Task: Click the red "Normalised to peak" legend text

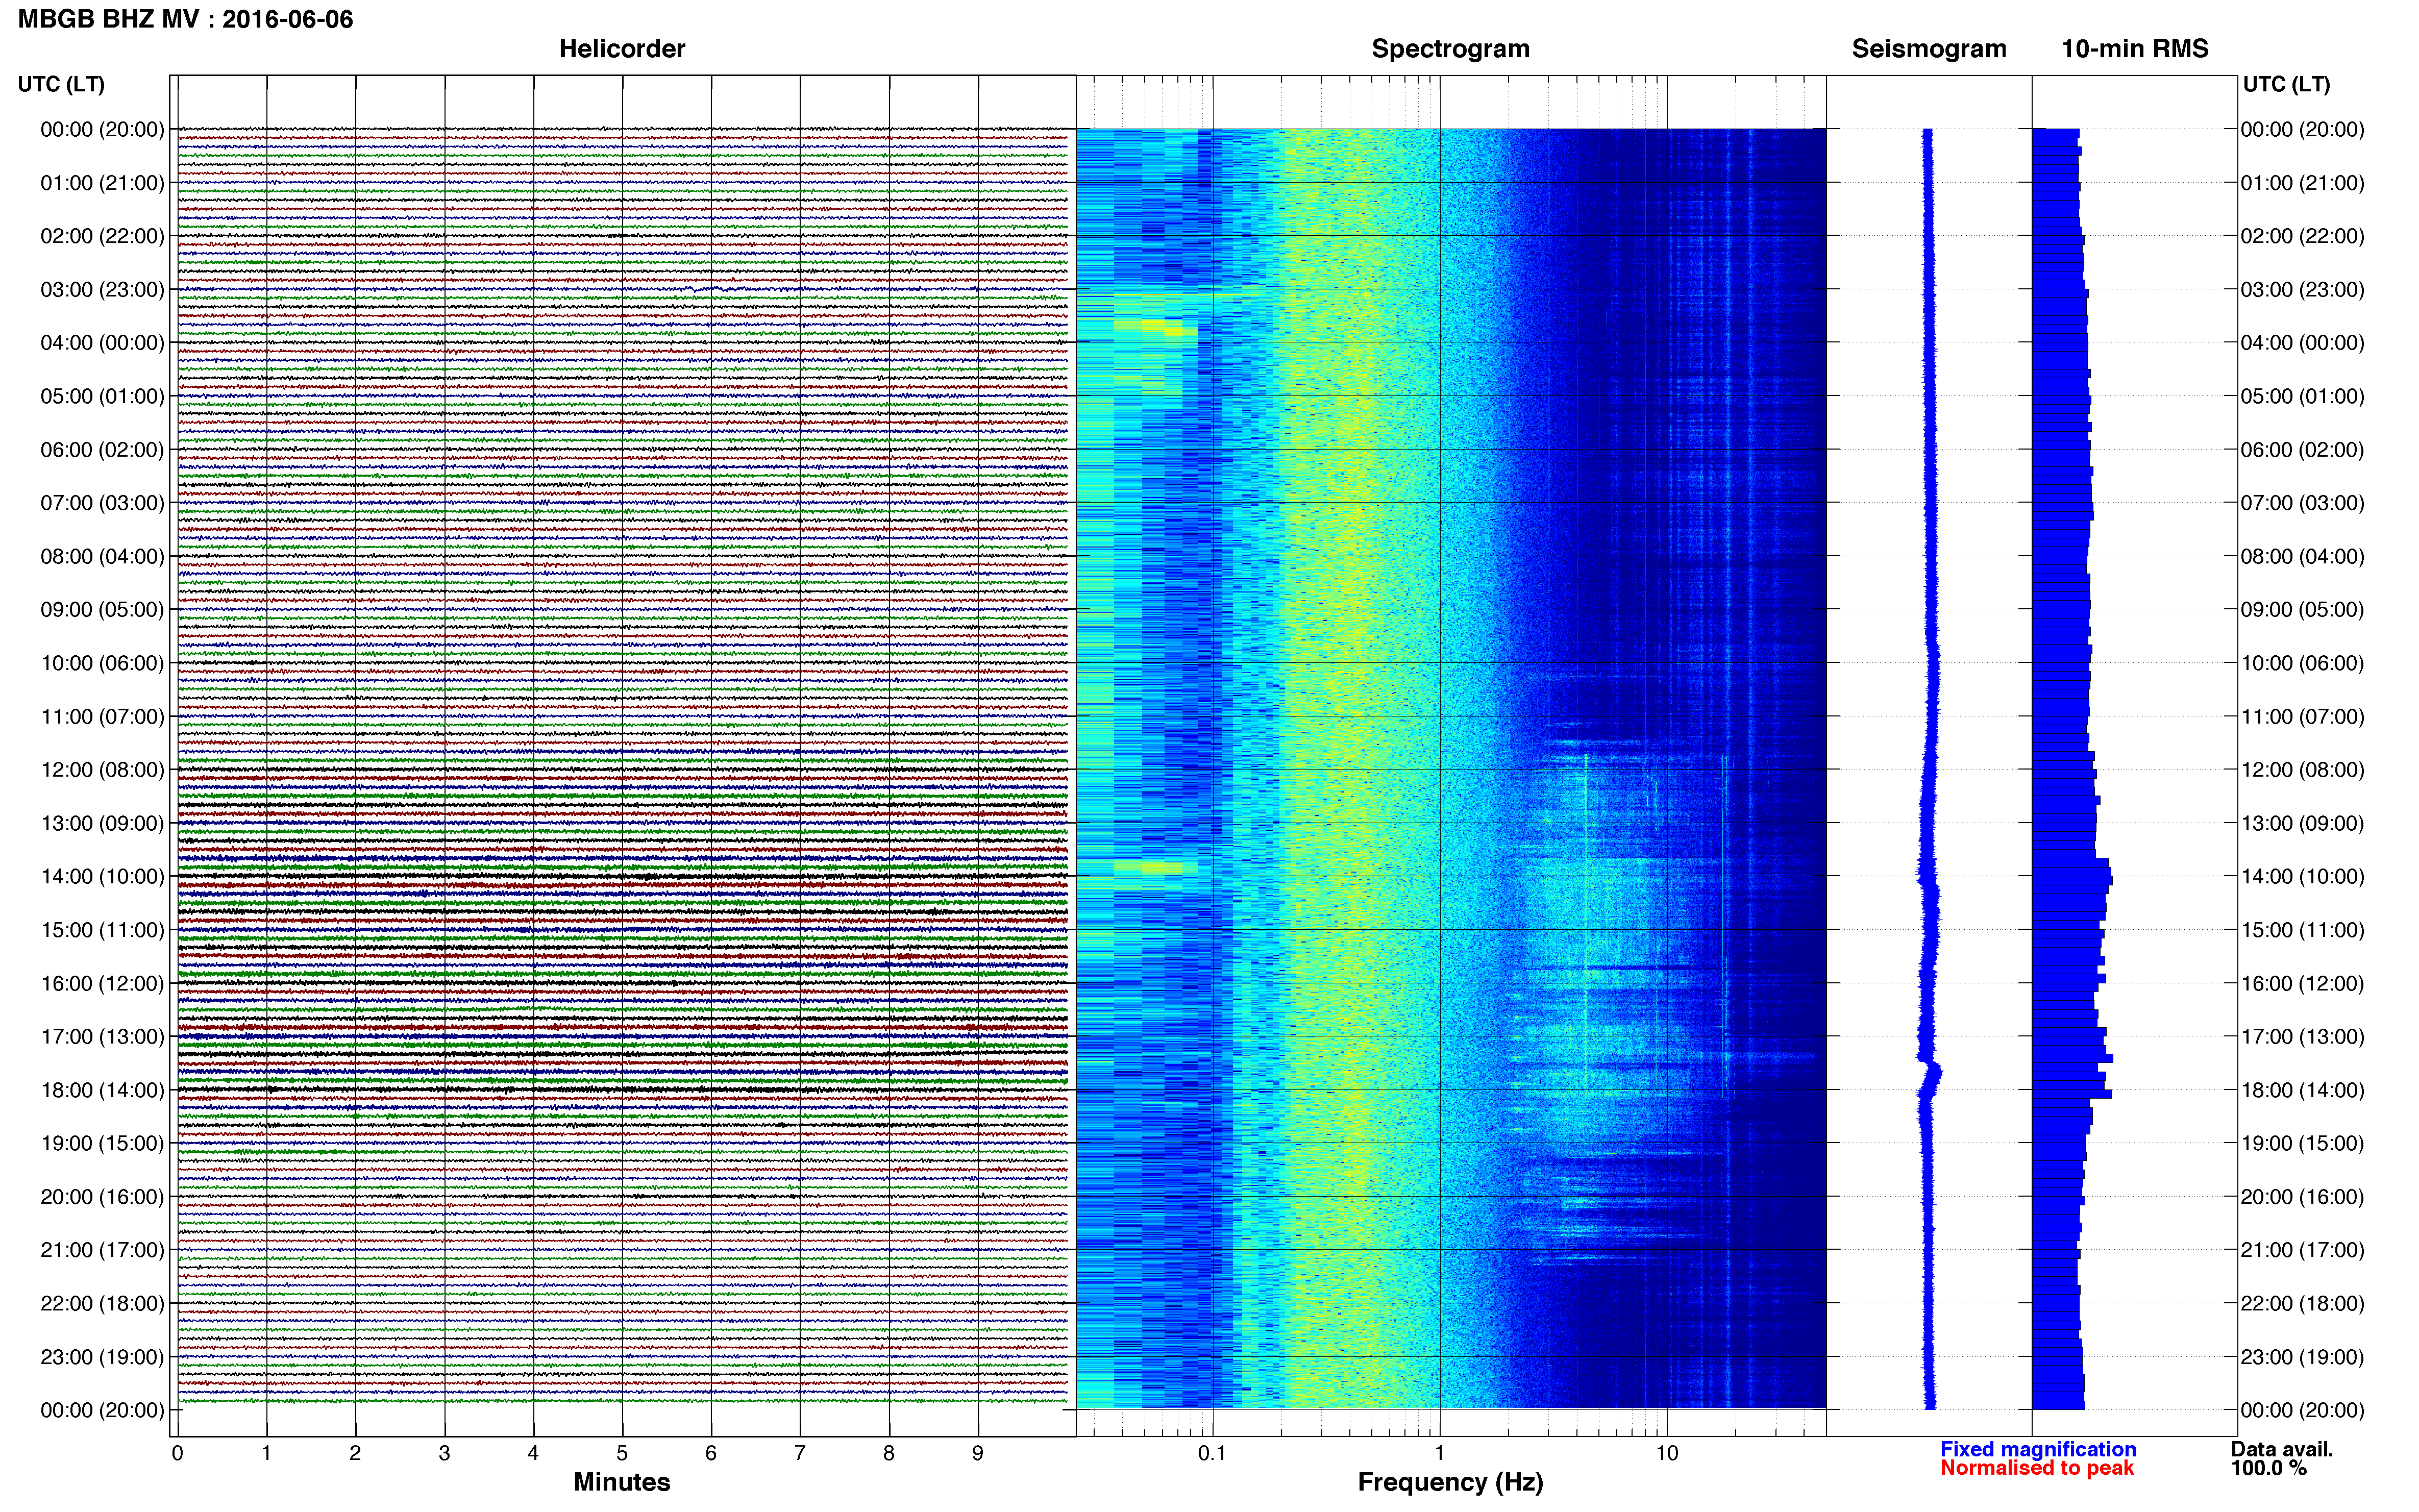Action: (x=2037, y=1468)
